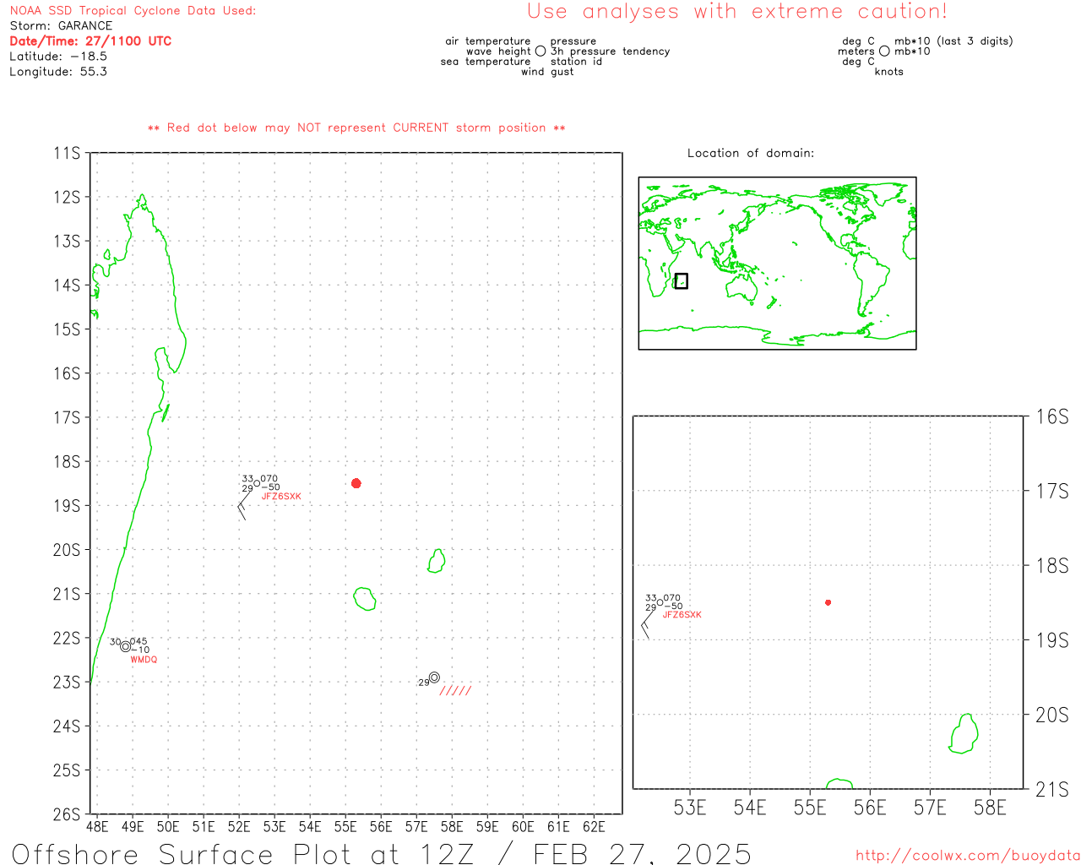Image resolution: width=1081 pixels, height=865 pixels.
Task: Click the 'knots' units legend label
Action: click(889, 72)
